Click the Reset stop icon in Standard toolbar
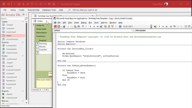192x108 pixels. 97,26
